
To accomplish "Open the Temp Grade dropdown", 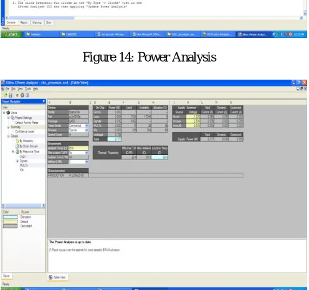I will pos(87,126).
